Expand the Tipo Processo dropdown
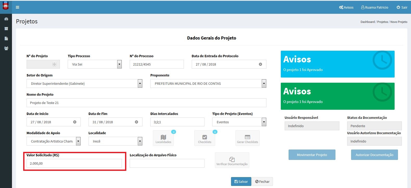 click(95, 64)
